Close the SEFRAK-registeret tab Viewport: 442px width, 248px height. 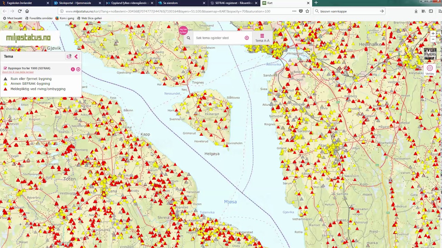(x=256, y=3)
